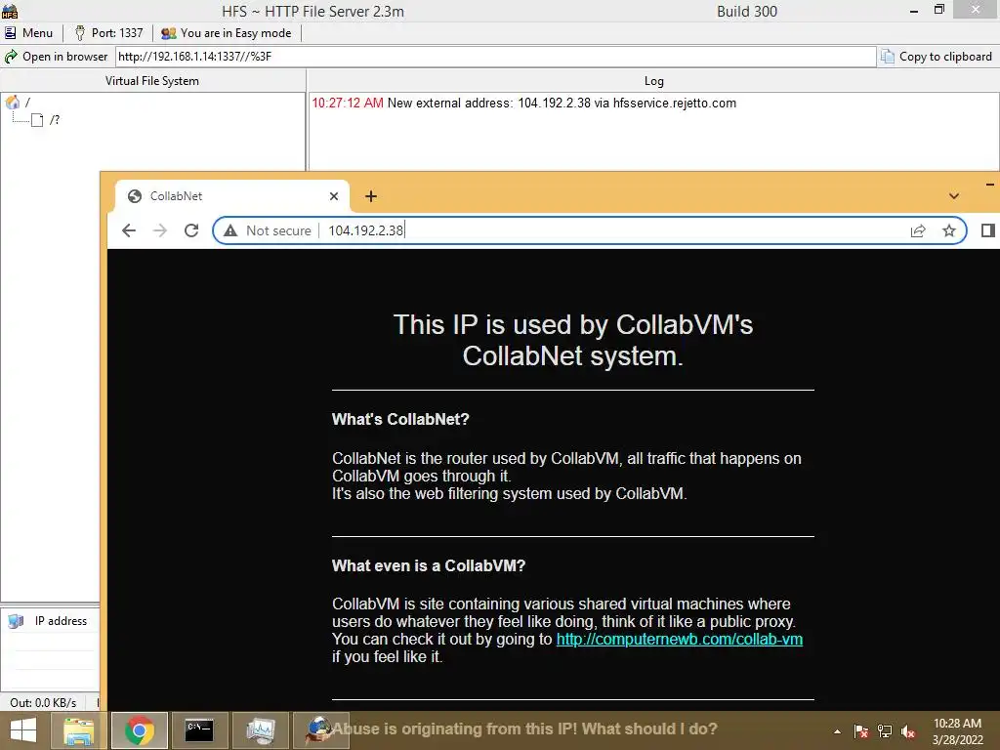Click the HFS log entry about new external address
This screenshot has width=1000, height=750.
pos(523,103)
